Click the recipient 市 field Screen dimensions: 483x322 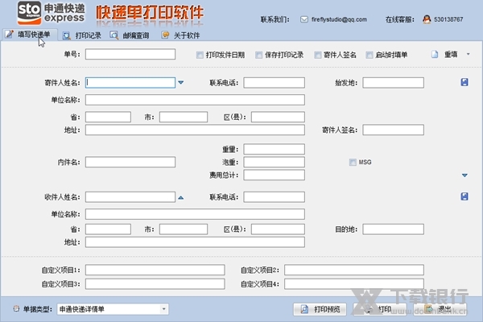click(x=184, y=229)
